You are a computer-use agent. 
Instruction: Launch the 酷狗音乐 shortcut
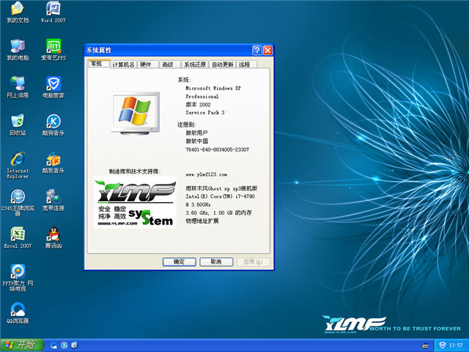(53, 125)
